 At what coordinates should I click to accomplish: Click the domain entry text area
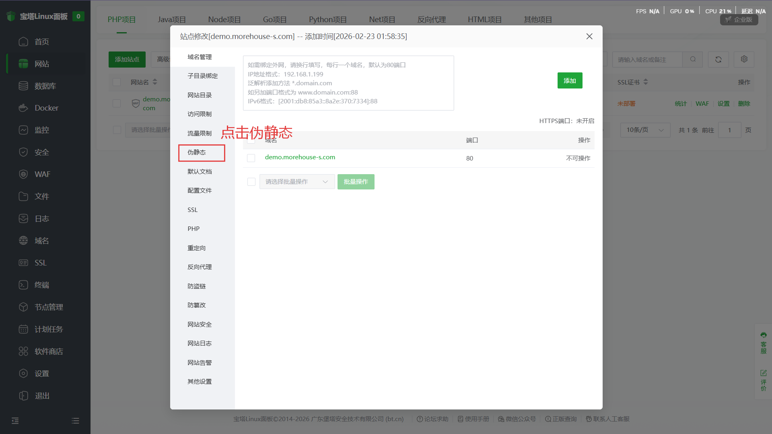[348, 83]
